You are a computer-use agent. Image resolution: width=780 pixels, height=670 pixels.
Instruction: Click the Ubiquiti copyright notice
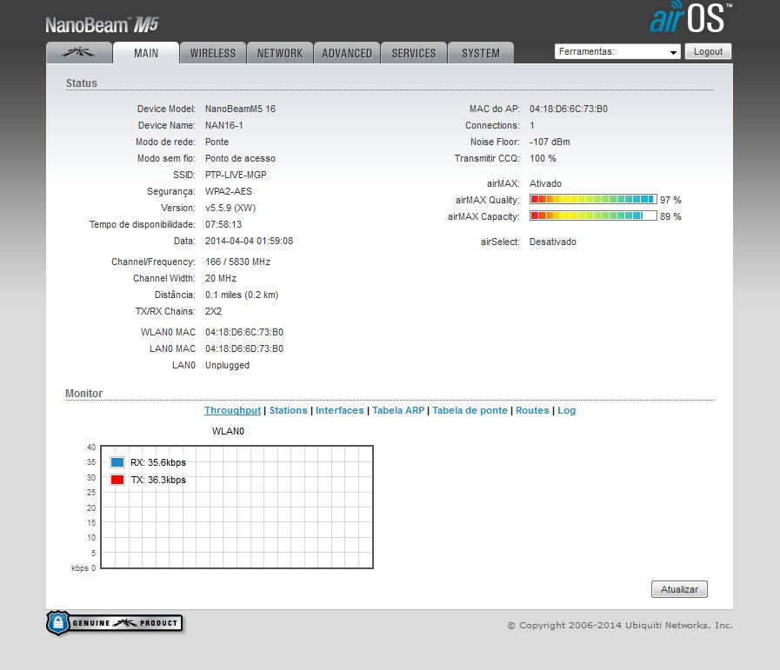point(620,626)
